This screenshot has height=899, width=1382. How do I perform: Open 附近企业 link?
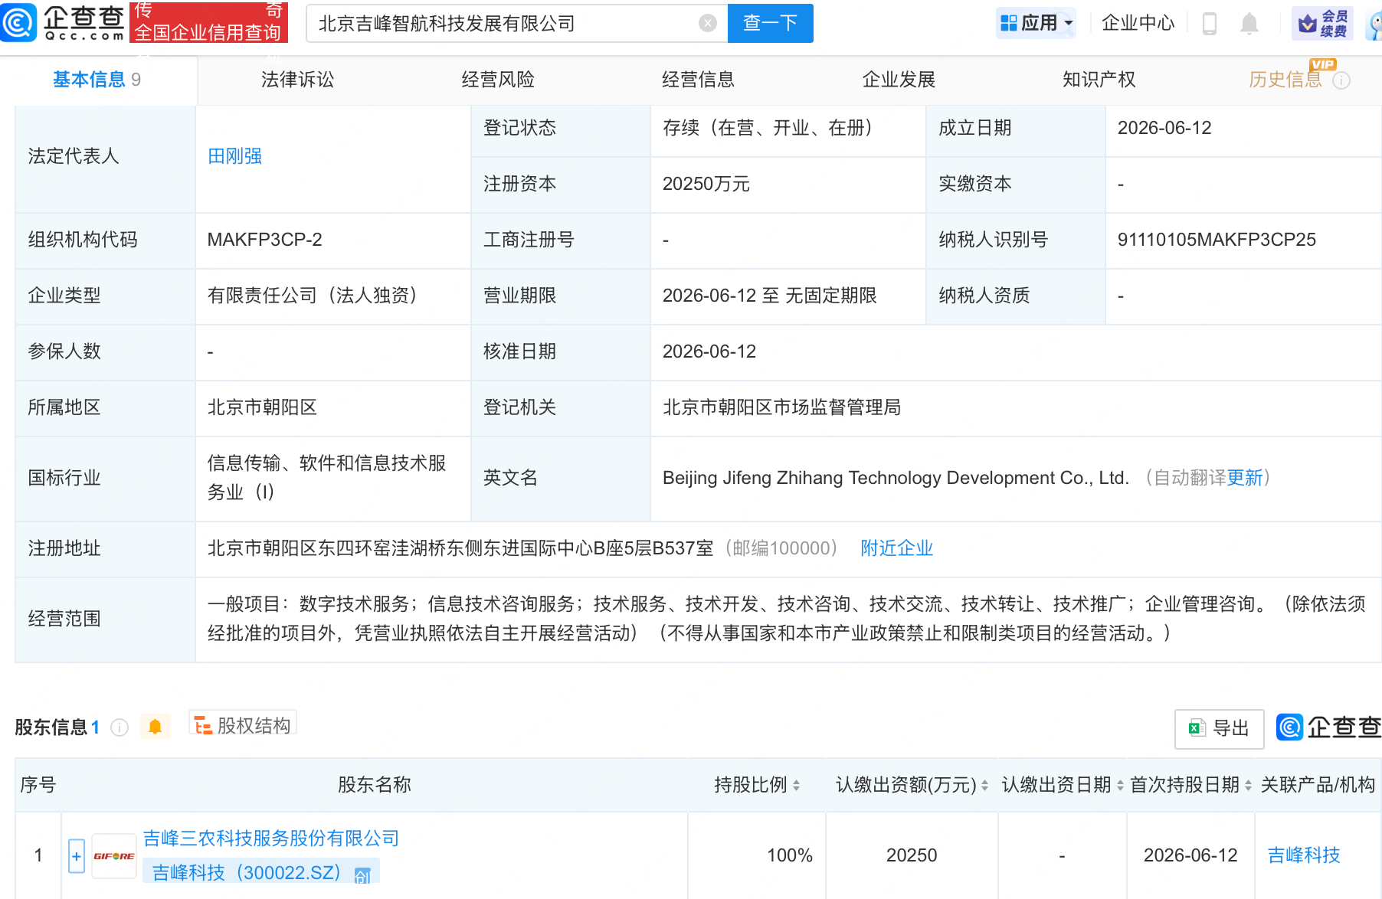click(x=896, y=548)
